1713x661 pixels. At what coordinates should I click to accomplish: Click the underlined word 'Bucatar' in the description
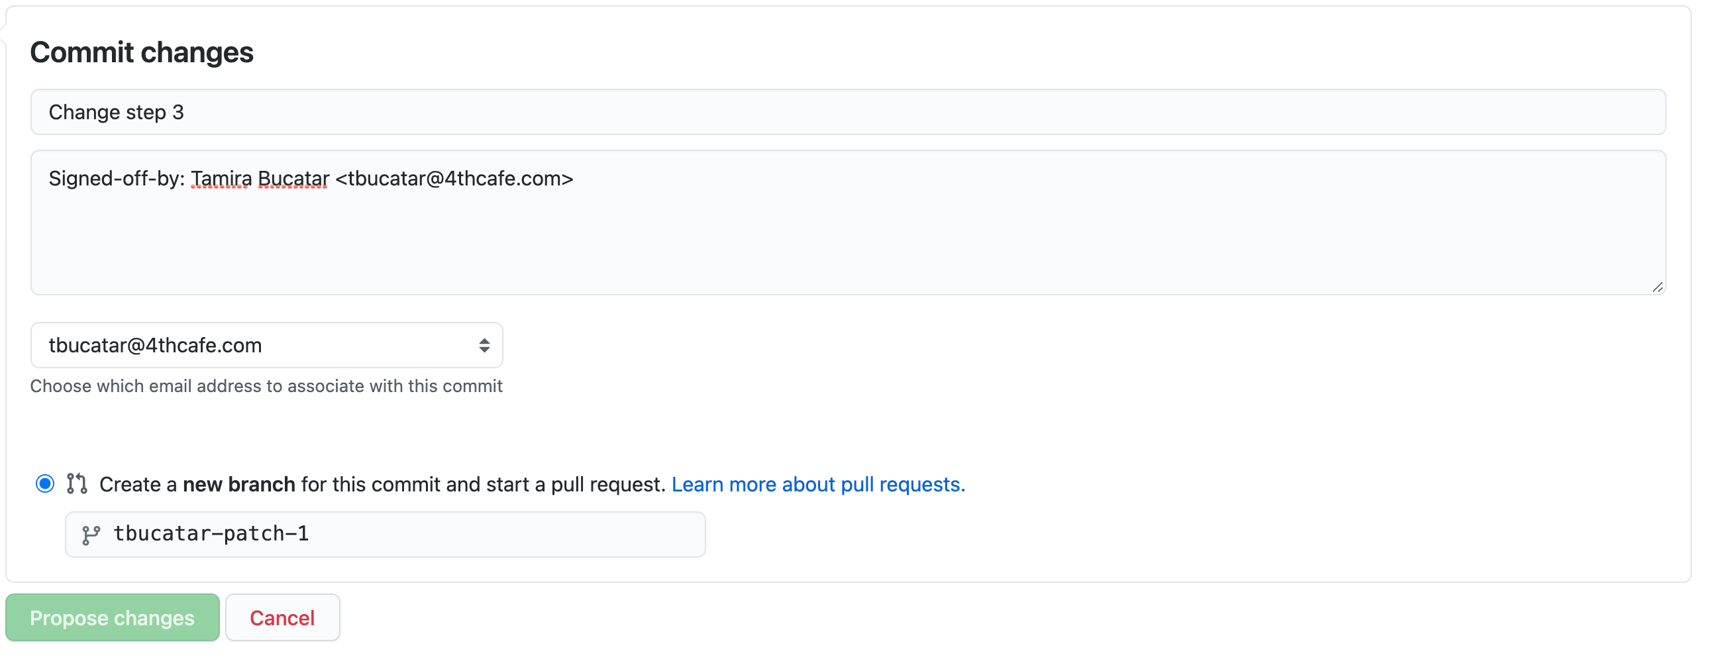pyautogui.click(x=293, y=179)
